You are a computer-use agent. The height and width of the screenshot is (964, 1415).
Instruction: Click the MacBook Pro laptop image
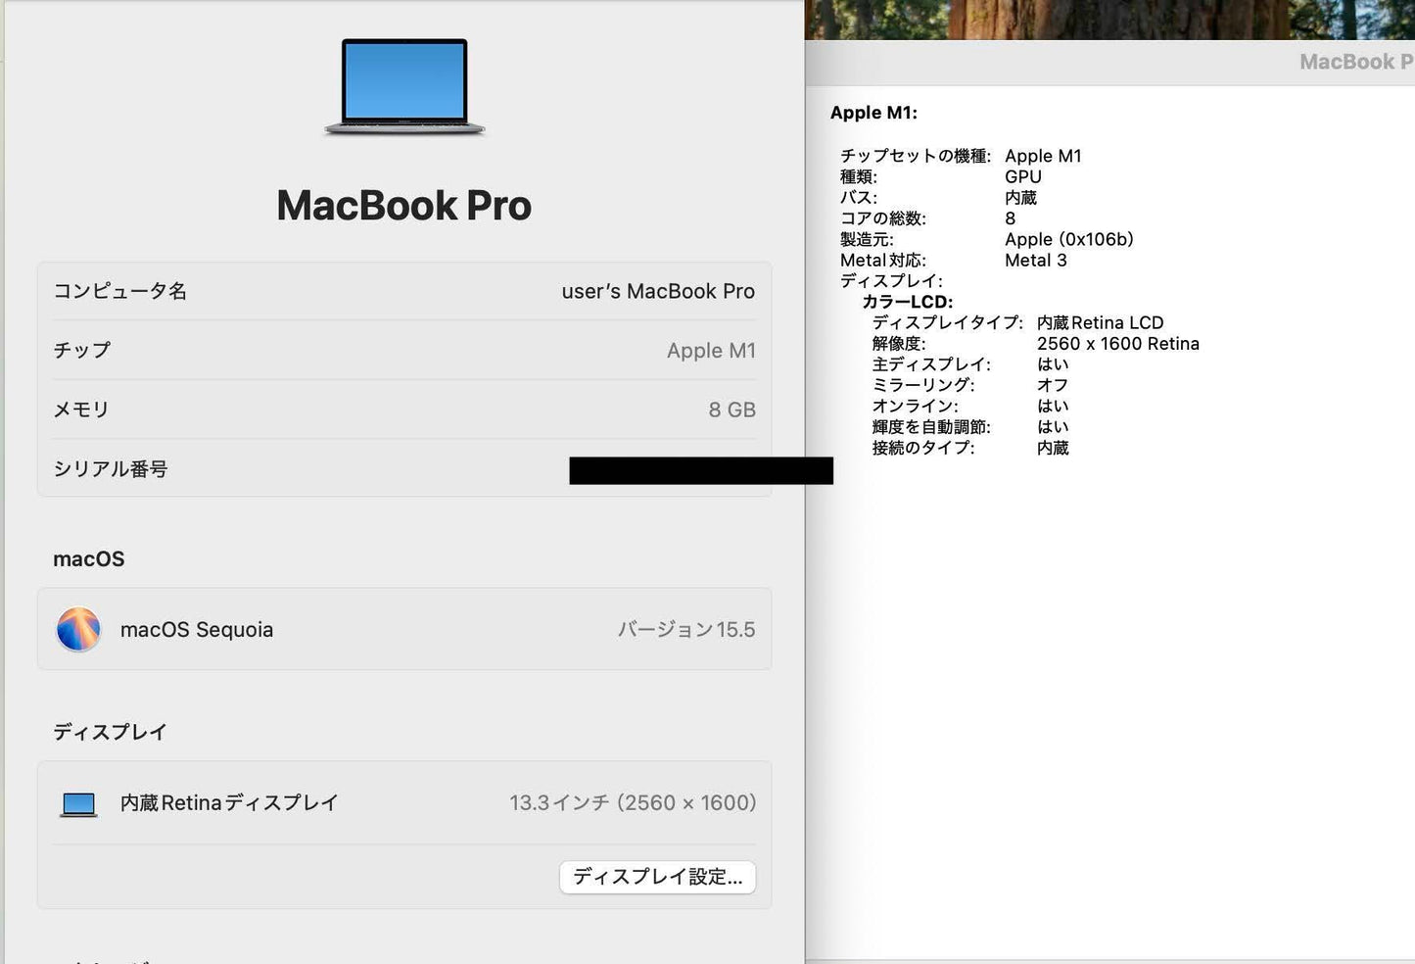point(404,86)
